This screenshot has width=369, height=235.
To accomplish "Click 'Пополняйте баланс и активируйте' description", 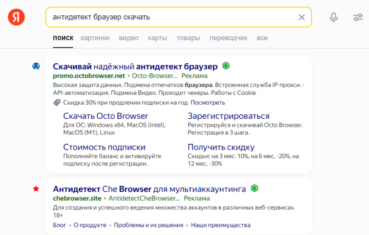I will point(113,160).
